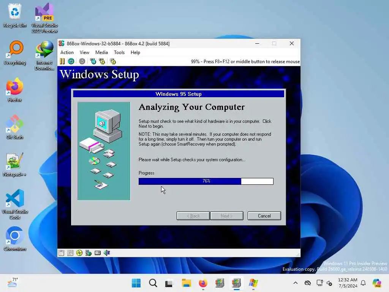The height and width of the screenshot is (292, 389).
Task: Minimize the 86Box window
Action: pyautogui.click(x=257, y=43)
